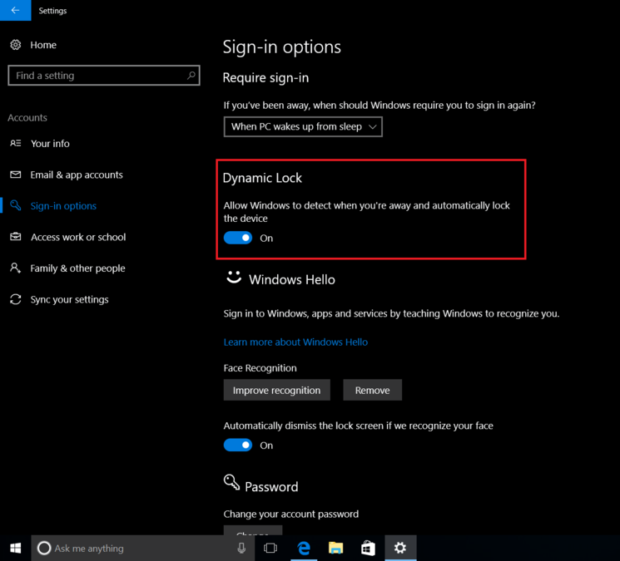The image size is (620, 561).
Task: Open the Windows Start menu
Action: [15, 548]
